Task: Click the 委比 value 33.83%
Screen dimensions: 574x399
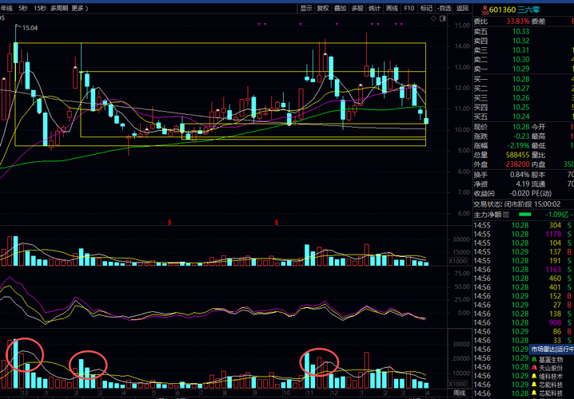Action: coord(517,22)
